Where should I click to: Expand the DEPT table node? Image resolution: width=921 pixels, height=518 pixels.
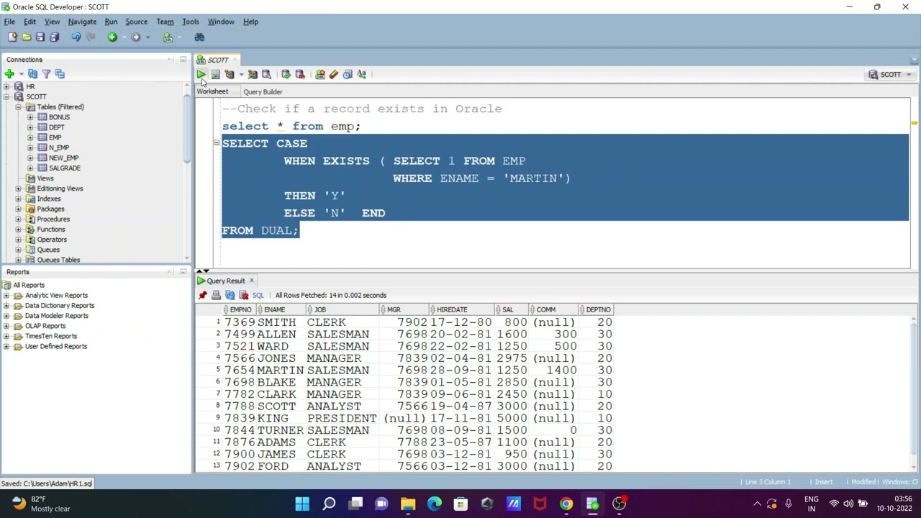[30, 127]
